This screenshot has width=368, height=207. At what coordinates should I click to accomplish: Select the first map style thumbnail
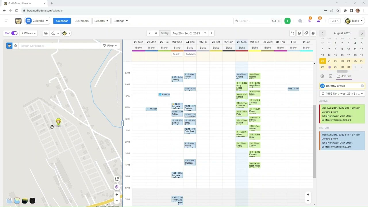coord(9,201)
